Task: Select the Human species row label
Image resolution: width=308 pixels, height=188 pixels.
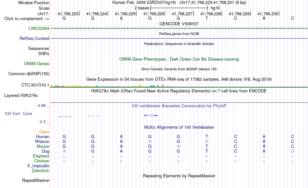Action: click(42, 136)
